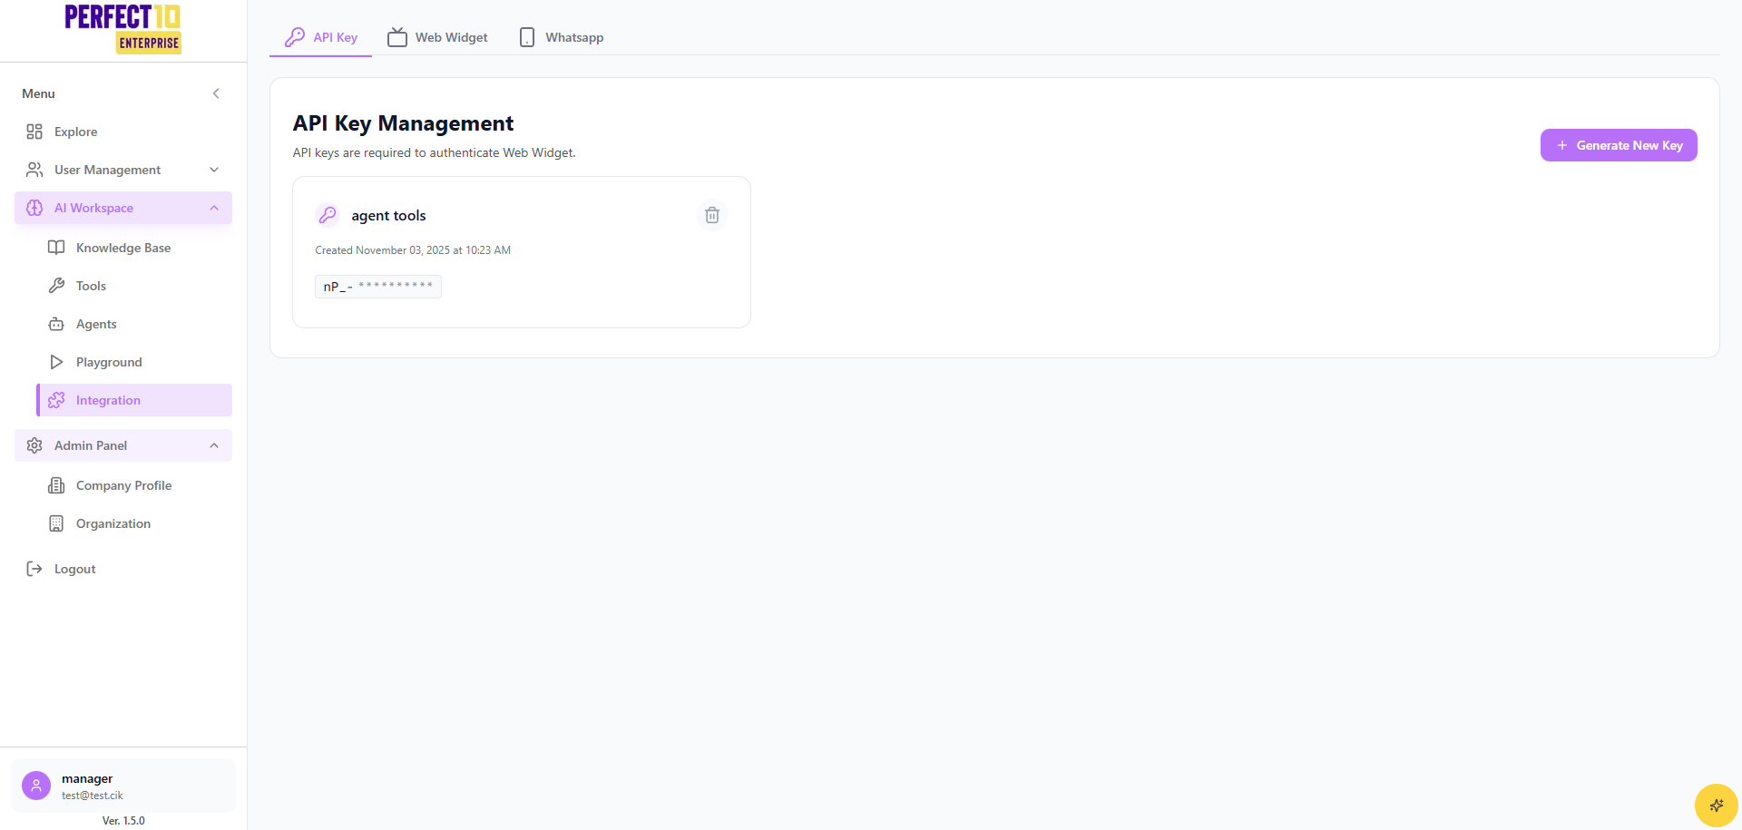This screenshot has height=830, width=1742.
Task: Switch to the Whatsapp tab
Action: click(561, 37)
